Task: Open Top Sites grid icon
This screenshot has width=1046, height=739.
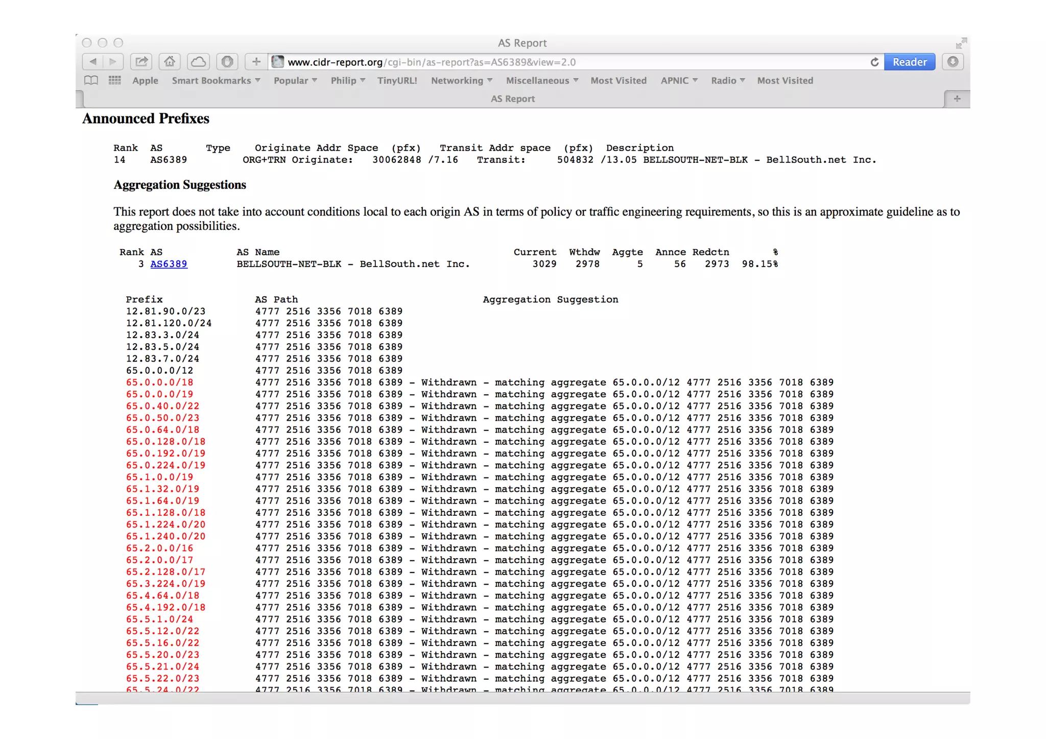Action: tap(114, 80)
